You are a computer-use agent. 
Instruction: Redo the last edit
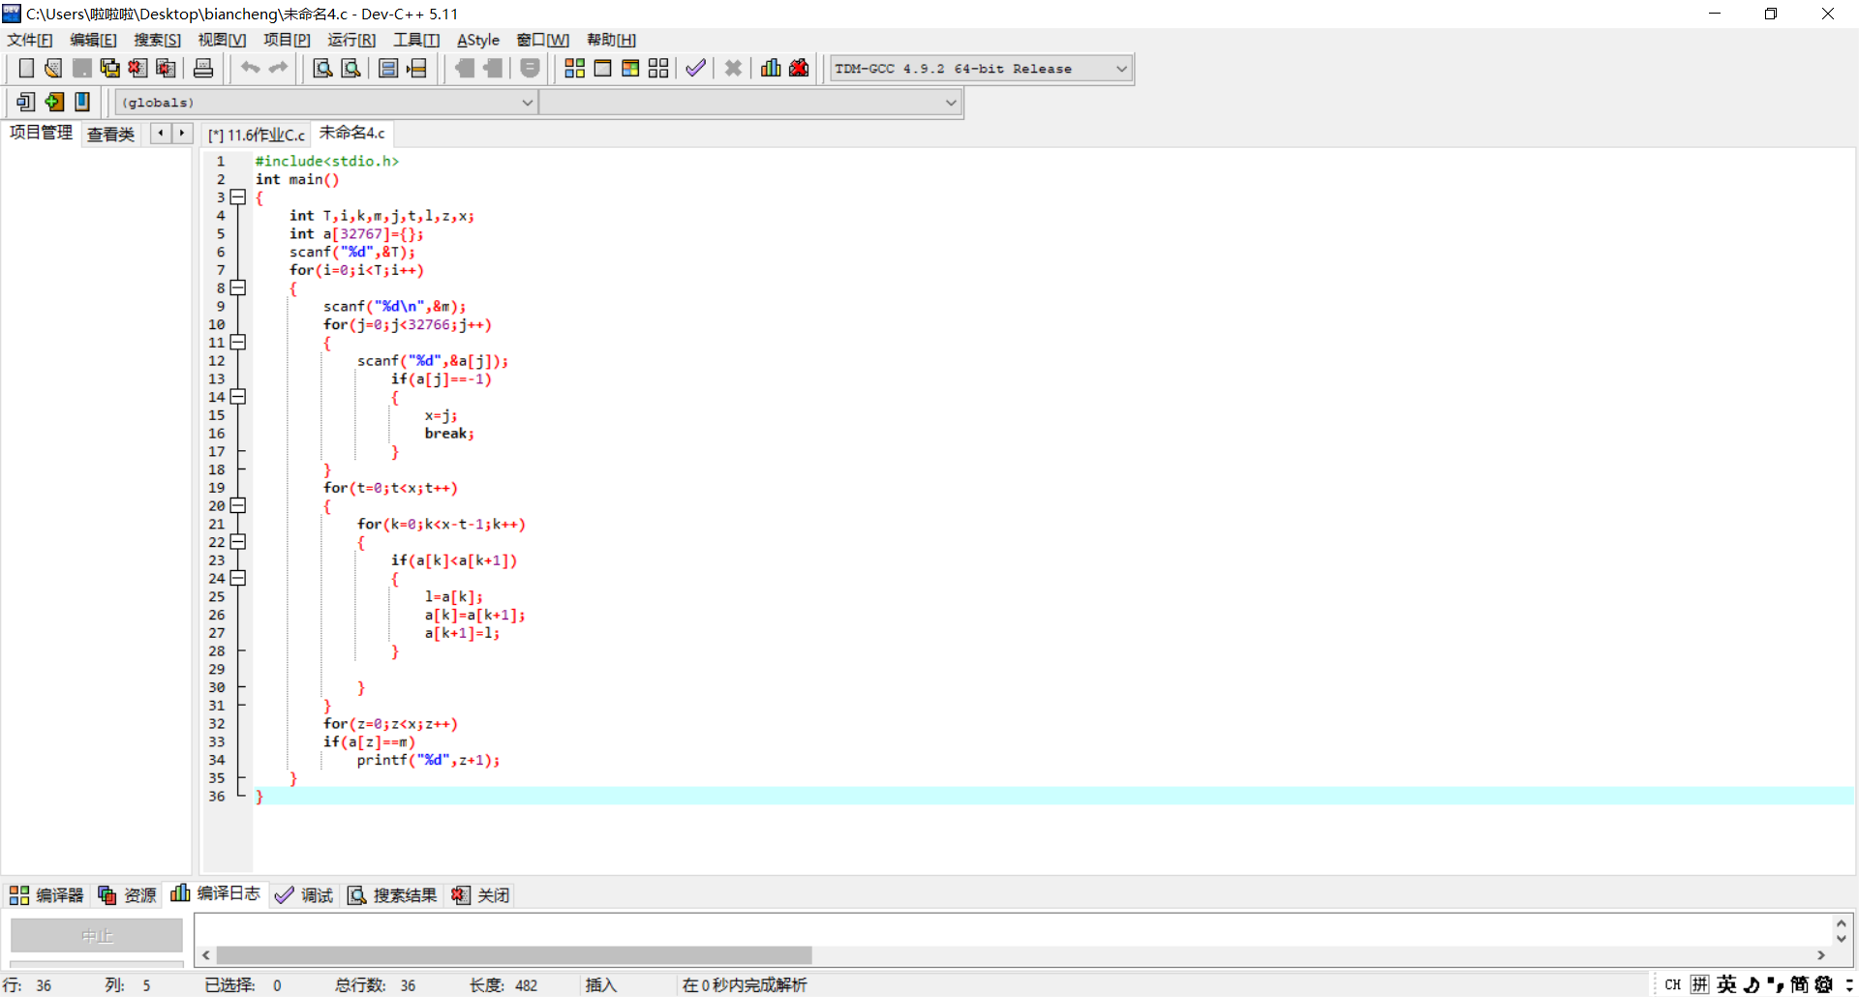[279, 68]
